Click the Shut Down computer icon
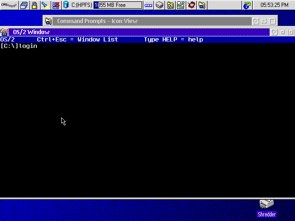Viewport: 295px width, 221px height. pos(56,5)
